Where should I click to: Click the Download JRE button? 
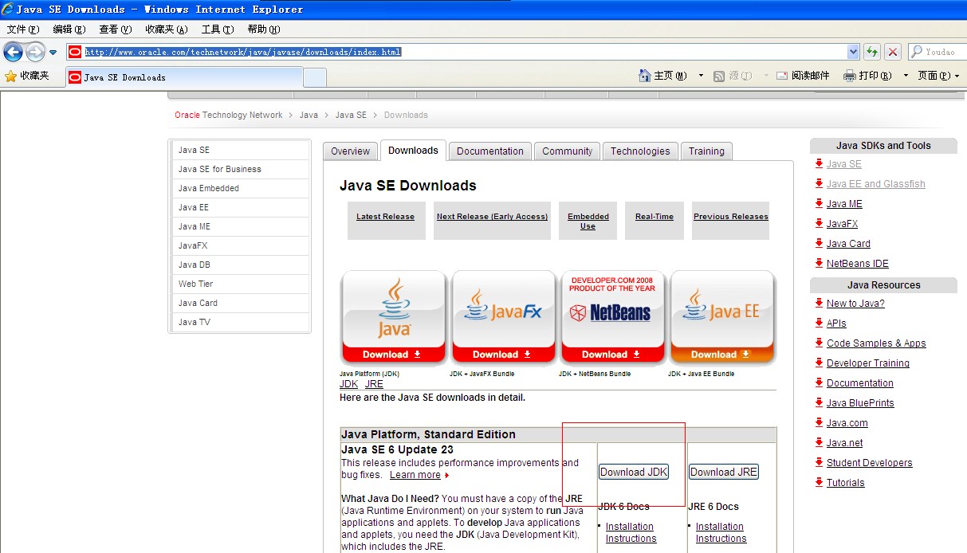724,472
